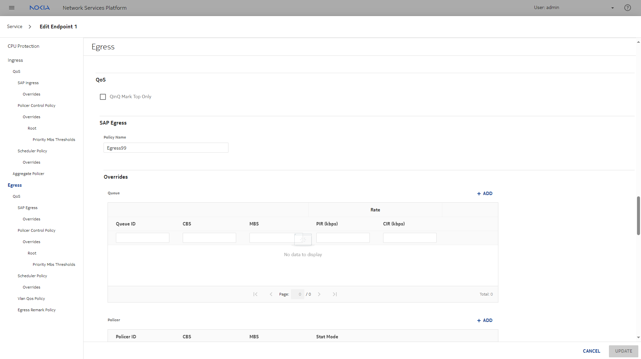The height and width of the screenshot is (359, 641).
Task: Enable QinQ Mark Top Only checkbox
Action: [x=103, y=97]
